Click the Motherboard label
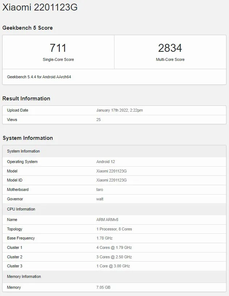This screenshot has width=229, height=296. tap(18, 189)
